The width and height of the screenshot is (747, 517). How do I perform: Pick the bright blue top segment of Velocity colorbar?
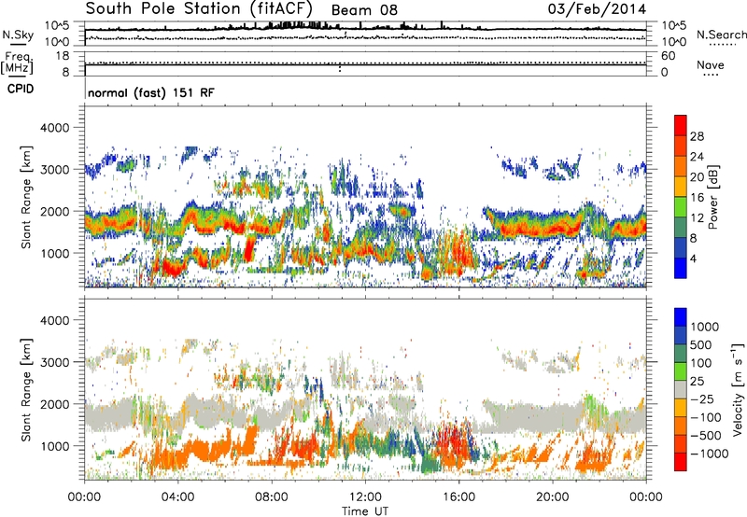[681, 317]
